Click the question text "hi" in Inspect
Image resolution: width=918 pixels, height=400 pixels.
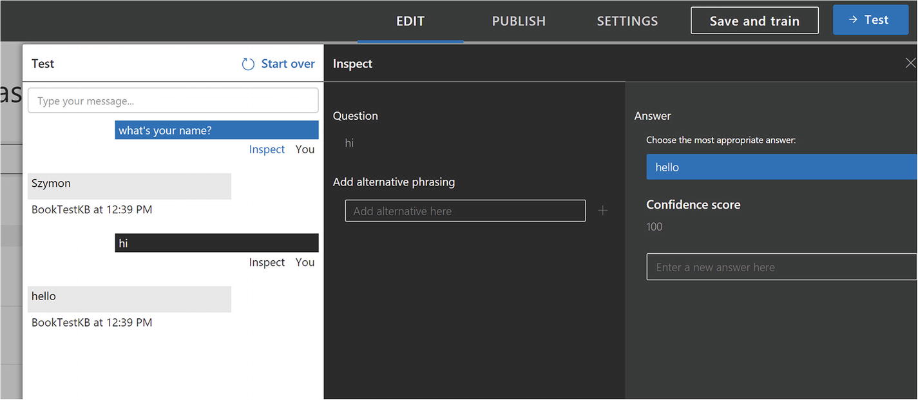pos(349,143)
